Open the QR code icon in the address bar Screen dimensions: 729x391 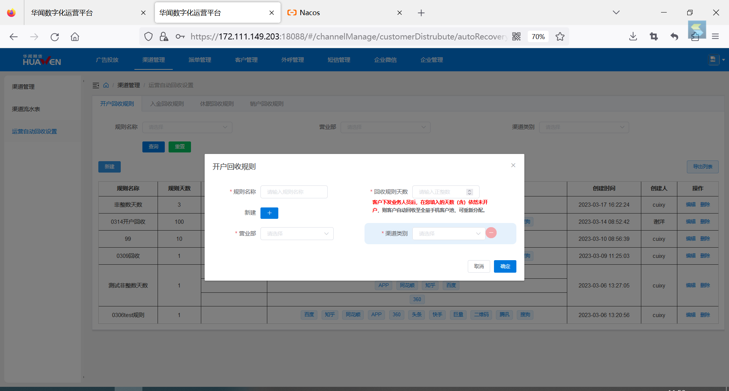click(x=516, y=36)
